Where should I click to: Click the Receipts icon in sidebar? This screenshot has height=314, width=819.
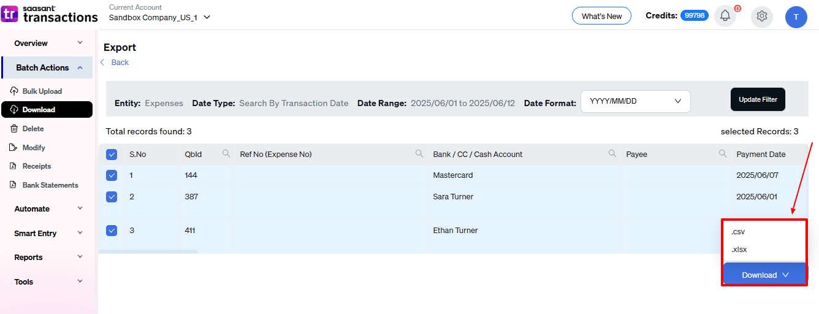click(x=14, y=166)
